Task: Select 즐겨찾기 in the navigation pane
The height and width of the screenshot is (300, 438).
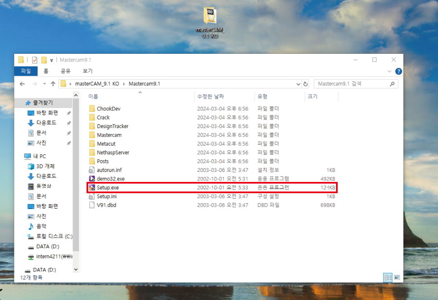Action: (x=43, y=103)
